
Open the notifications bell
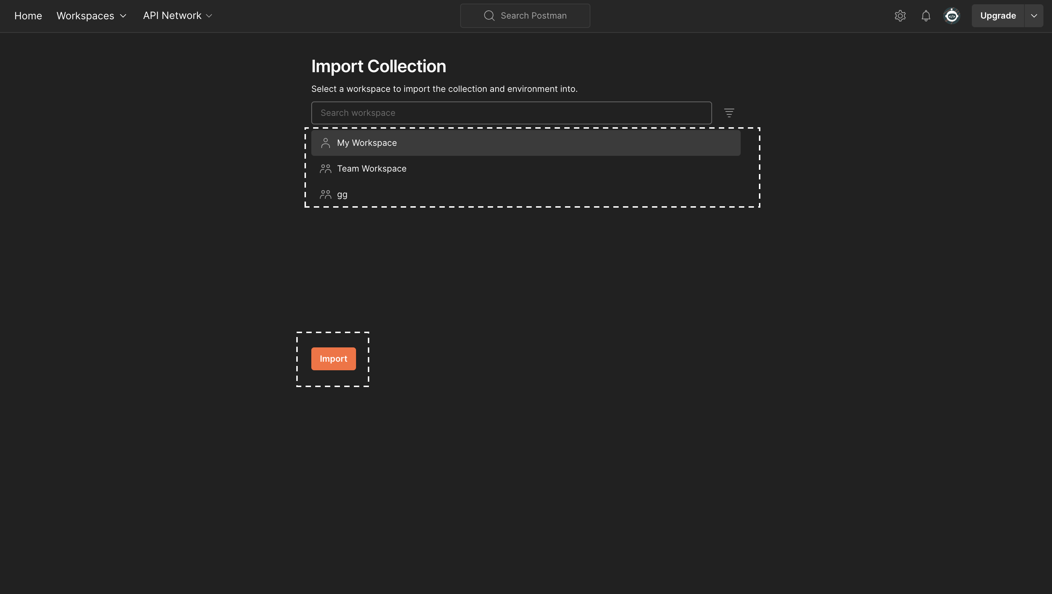[926, 16]
